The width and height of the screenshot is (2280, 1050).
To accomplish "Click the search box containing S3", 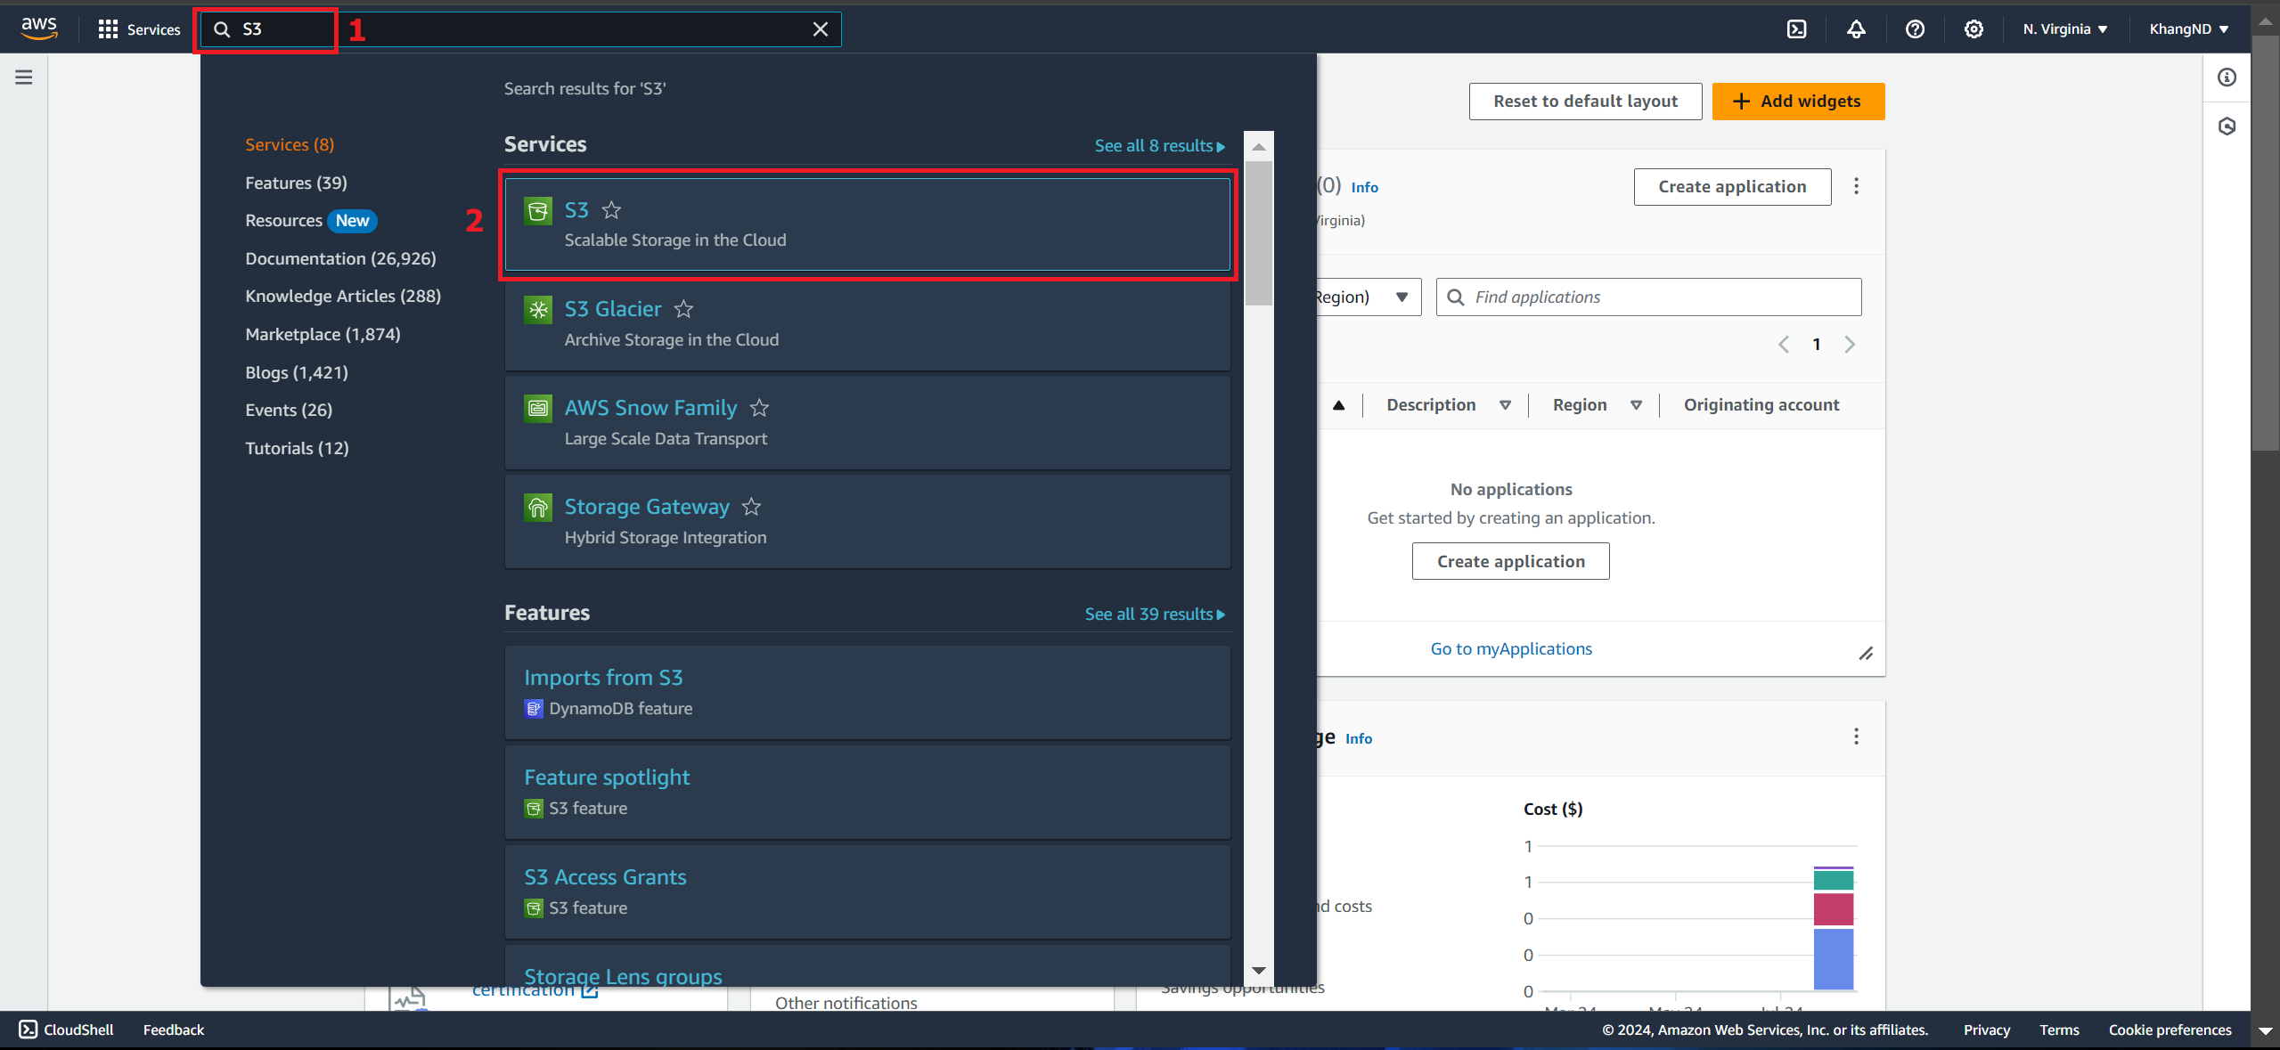I will pos(521,29).
